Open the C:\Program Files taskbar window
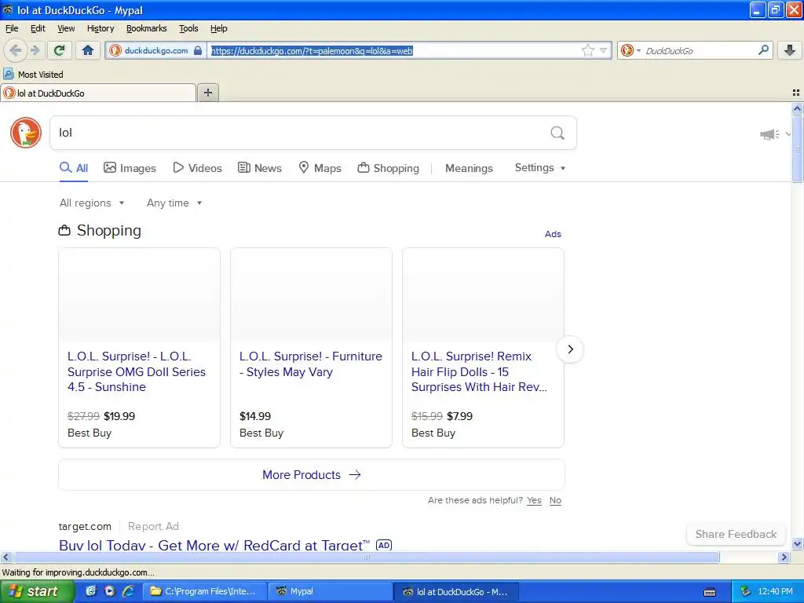 pos(204,591)
